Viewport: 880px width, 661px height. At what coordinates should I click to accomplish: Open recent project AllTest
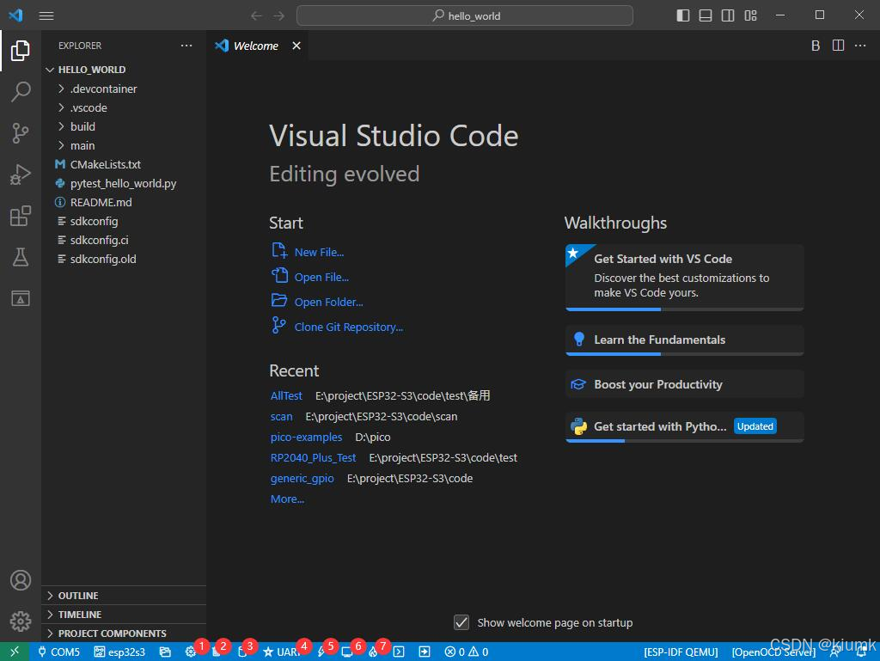(x=286, y=395)
